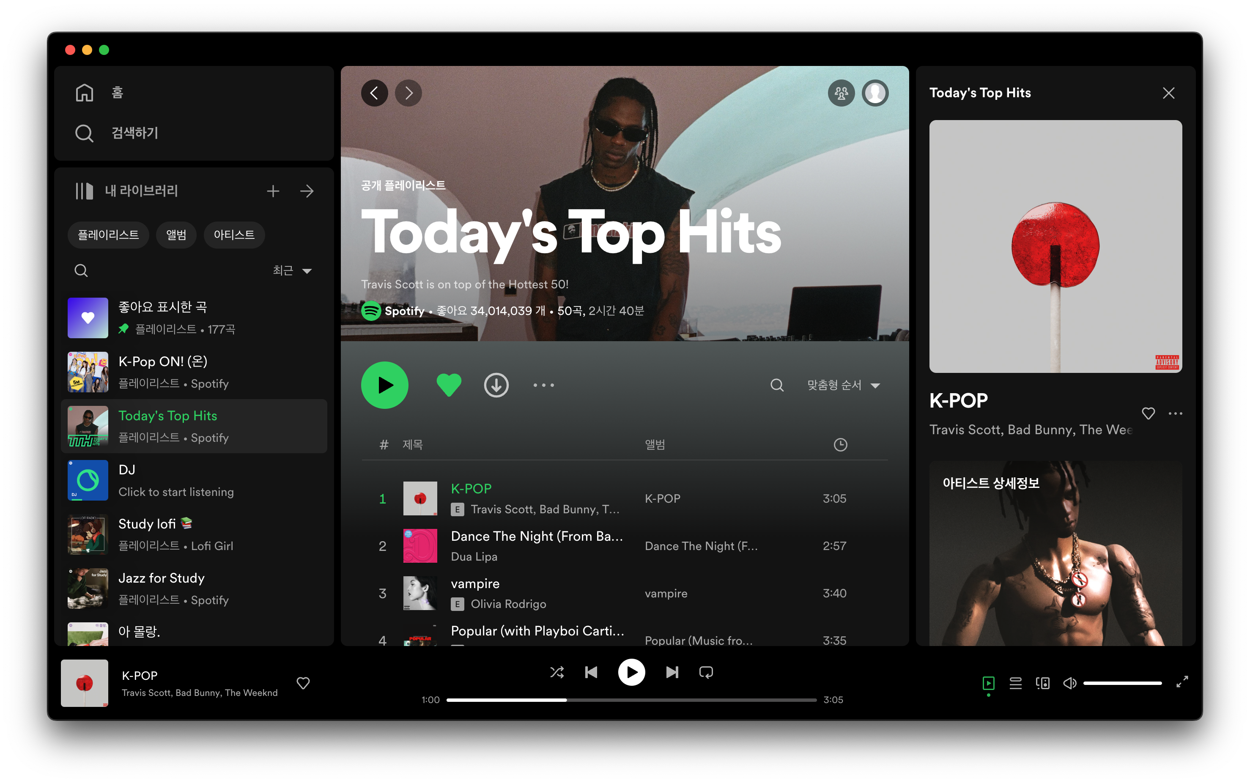Open the 아티스트 상세정보 card

1055,553
